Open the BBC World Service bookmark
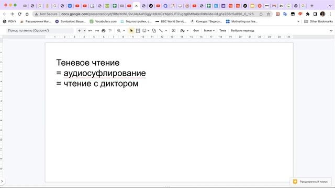 [171, 21]
